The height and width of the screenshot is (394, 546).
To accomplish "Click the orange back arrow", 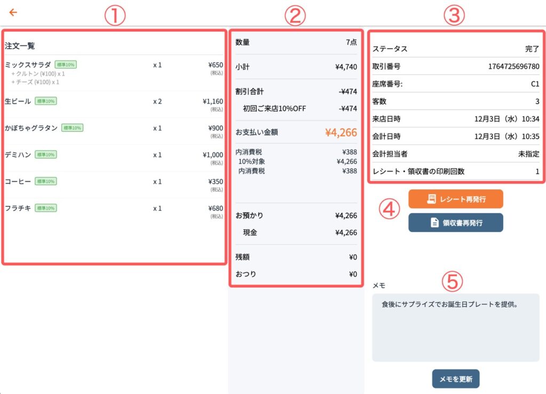I will (13, 12).
